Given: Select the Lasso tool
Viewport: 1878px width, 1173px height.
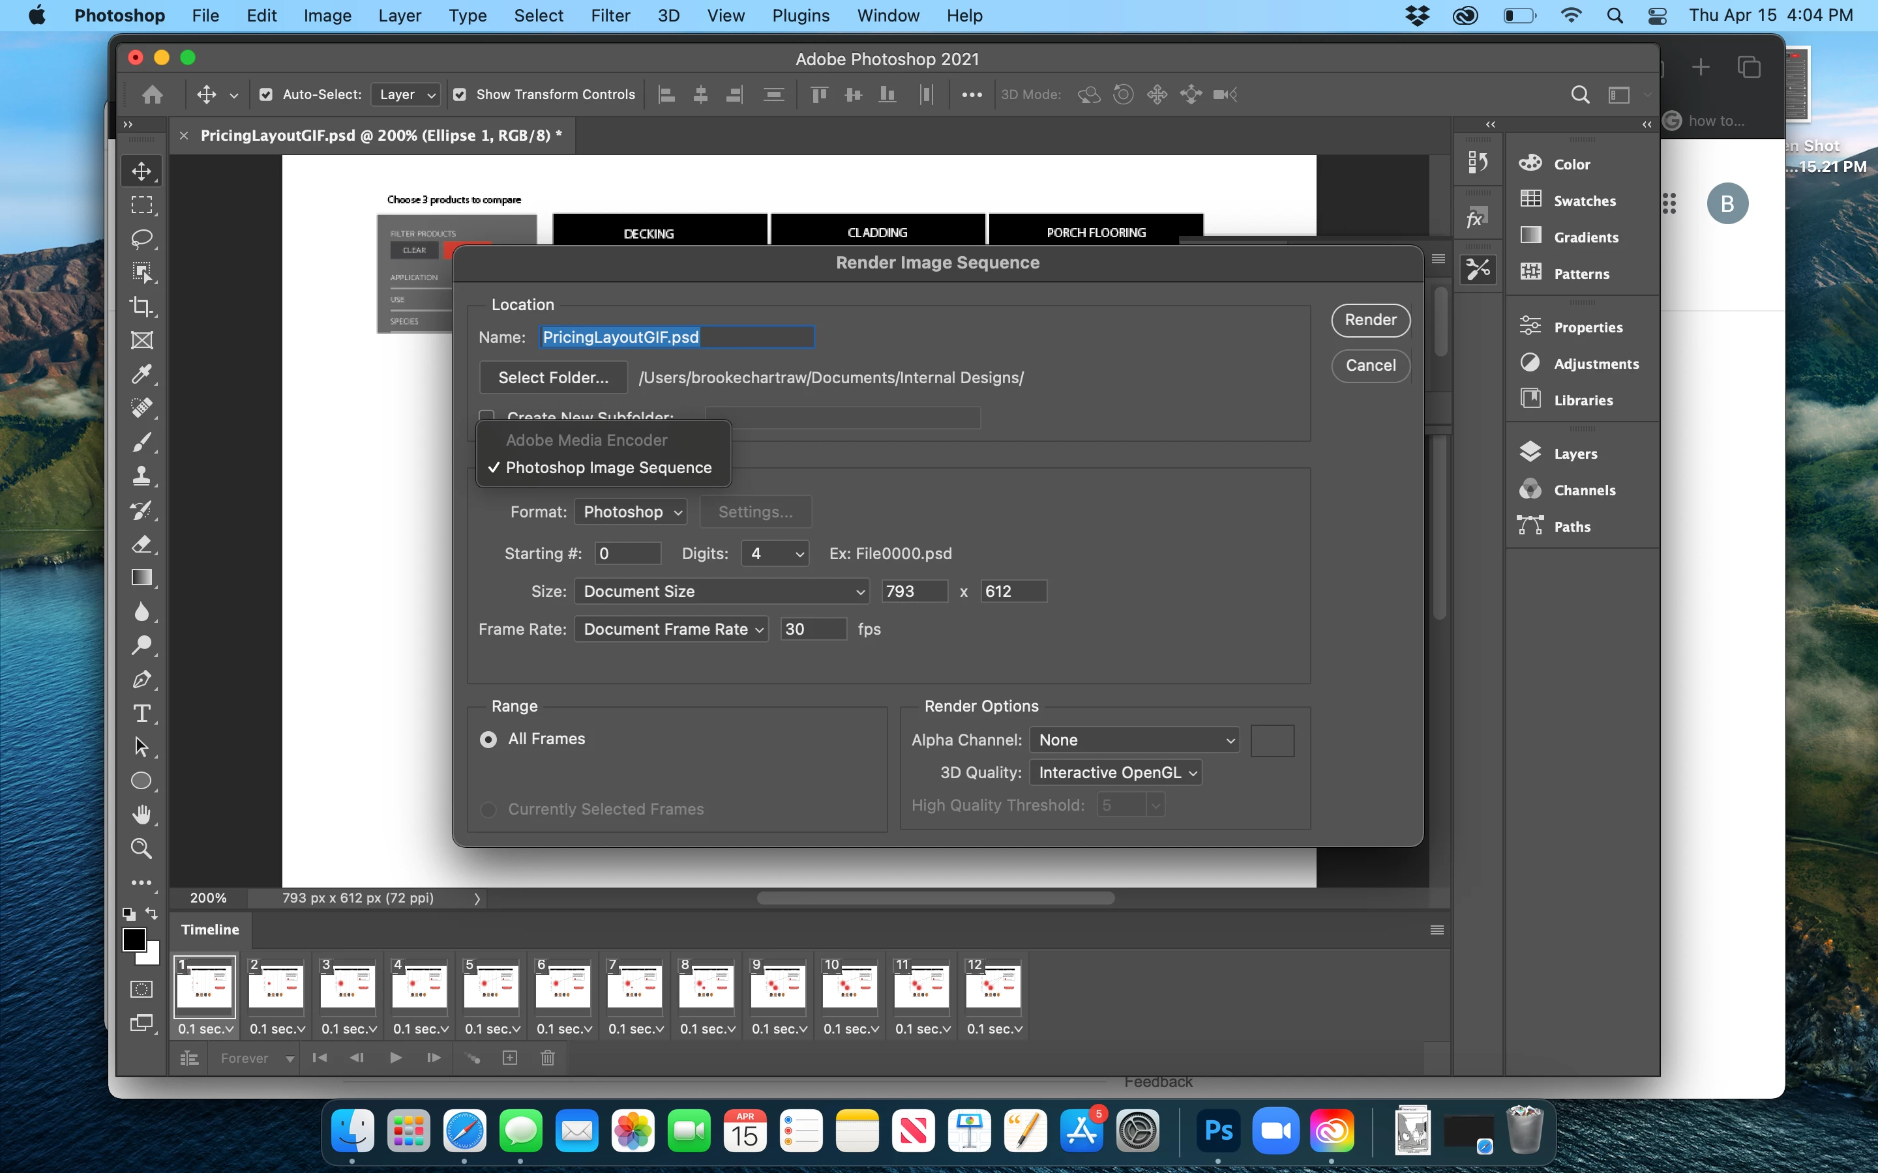Looking at the screenshot, I should tap(142, 238).
